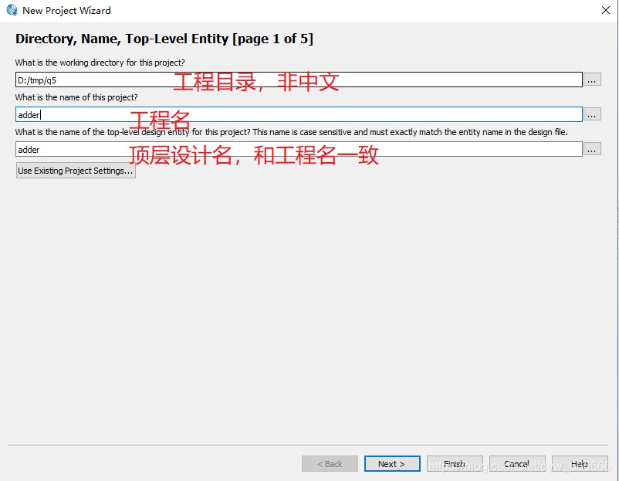The image size is (619, 481).
Task: Click the 'What is the working directory' label
Action: [x=100, y=63]
